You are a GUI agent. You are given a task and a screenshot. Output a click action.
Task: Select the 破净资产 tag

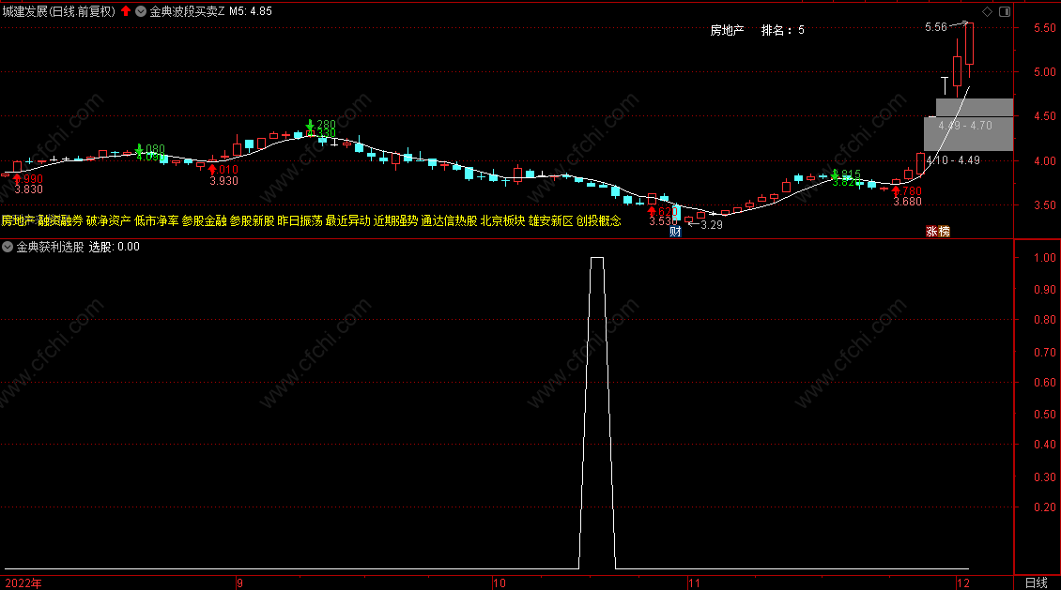click(x=108, y=220)
